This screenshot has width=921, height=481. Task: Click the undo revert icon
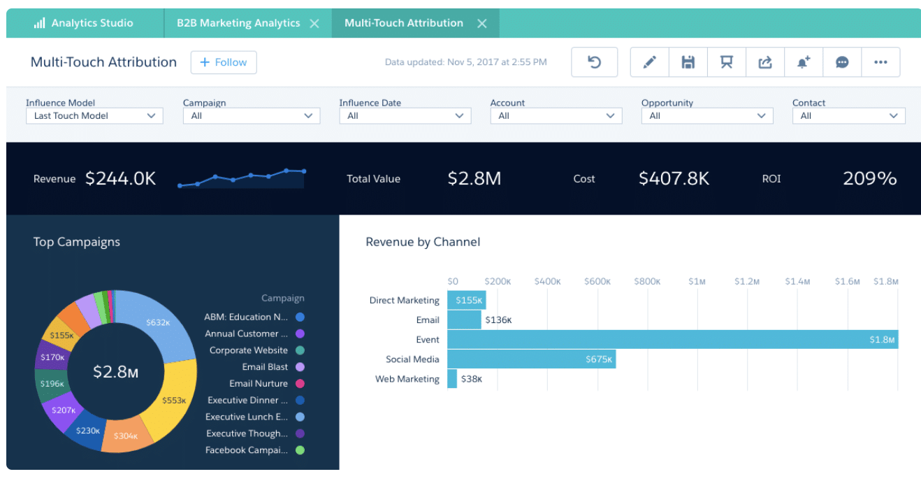coord(594,62)
